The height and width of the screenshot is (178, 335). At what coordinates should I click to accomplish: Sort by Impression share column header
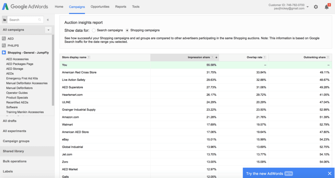(x=199, y=58)
